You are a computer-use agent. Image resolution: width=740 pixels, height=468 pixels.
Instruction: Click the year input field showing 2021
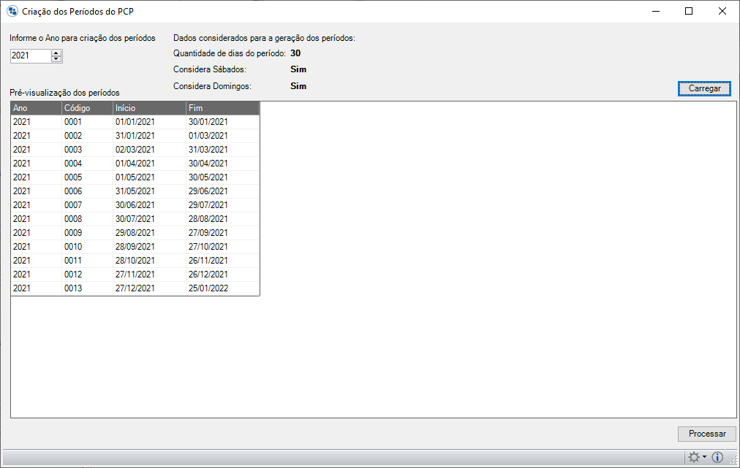coord(31,55)
